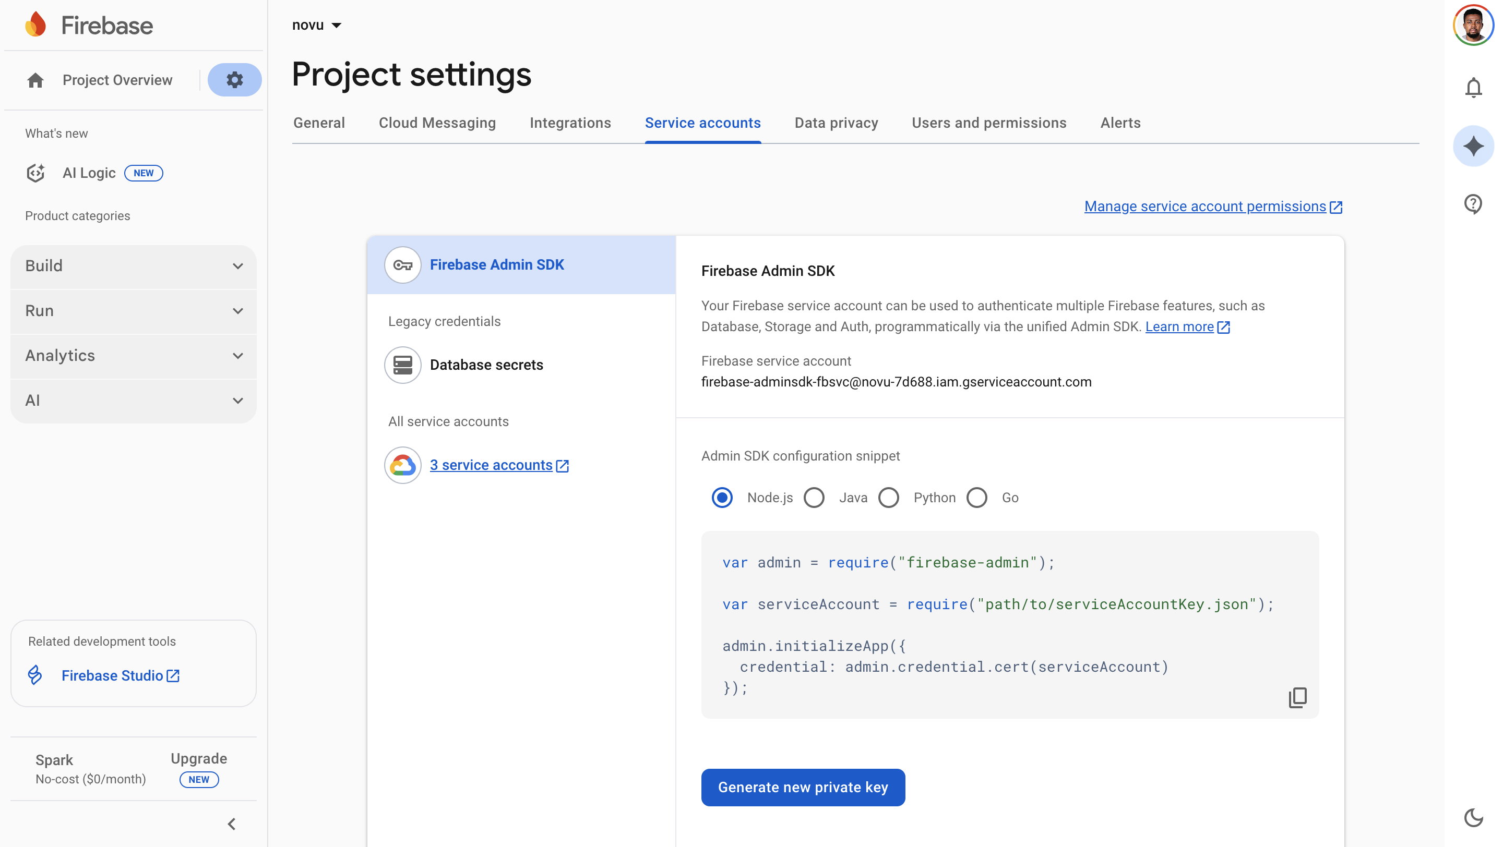1503x847 pixels.
Task: Click the project settings gear icon
Action: [234, 80]
